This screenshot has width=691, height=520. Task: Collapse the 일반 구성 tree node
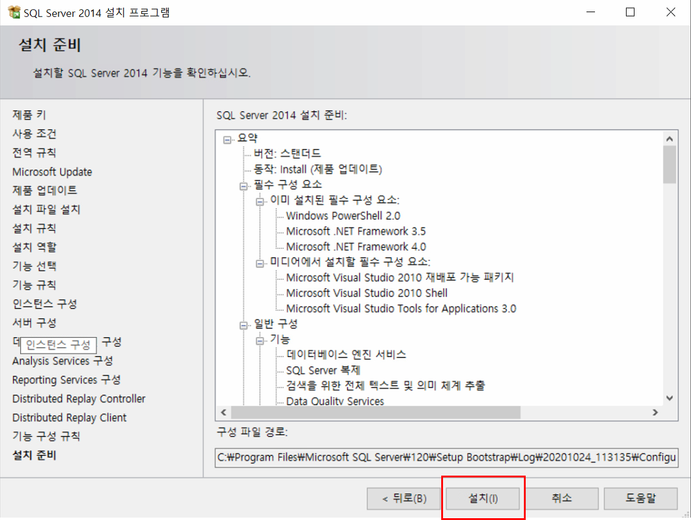point(243,325)
